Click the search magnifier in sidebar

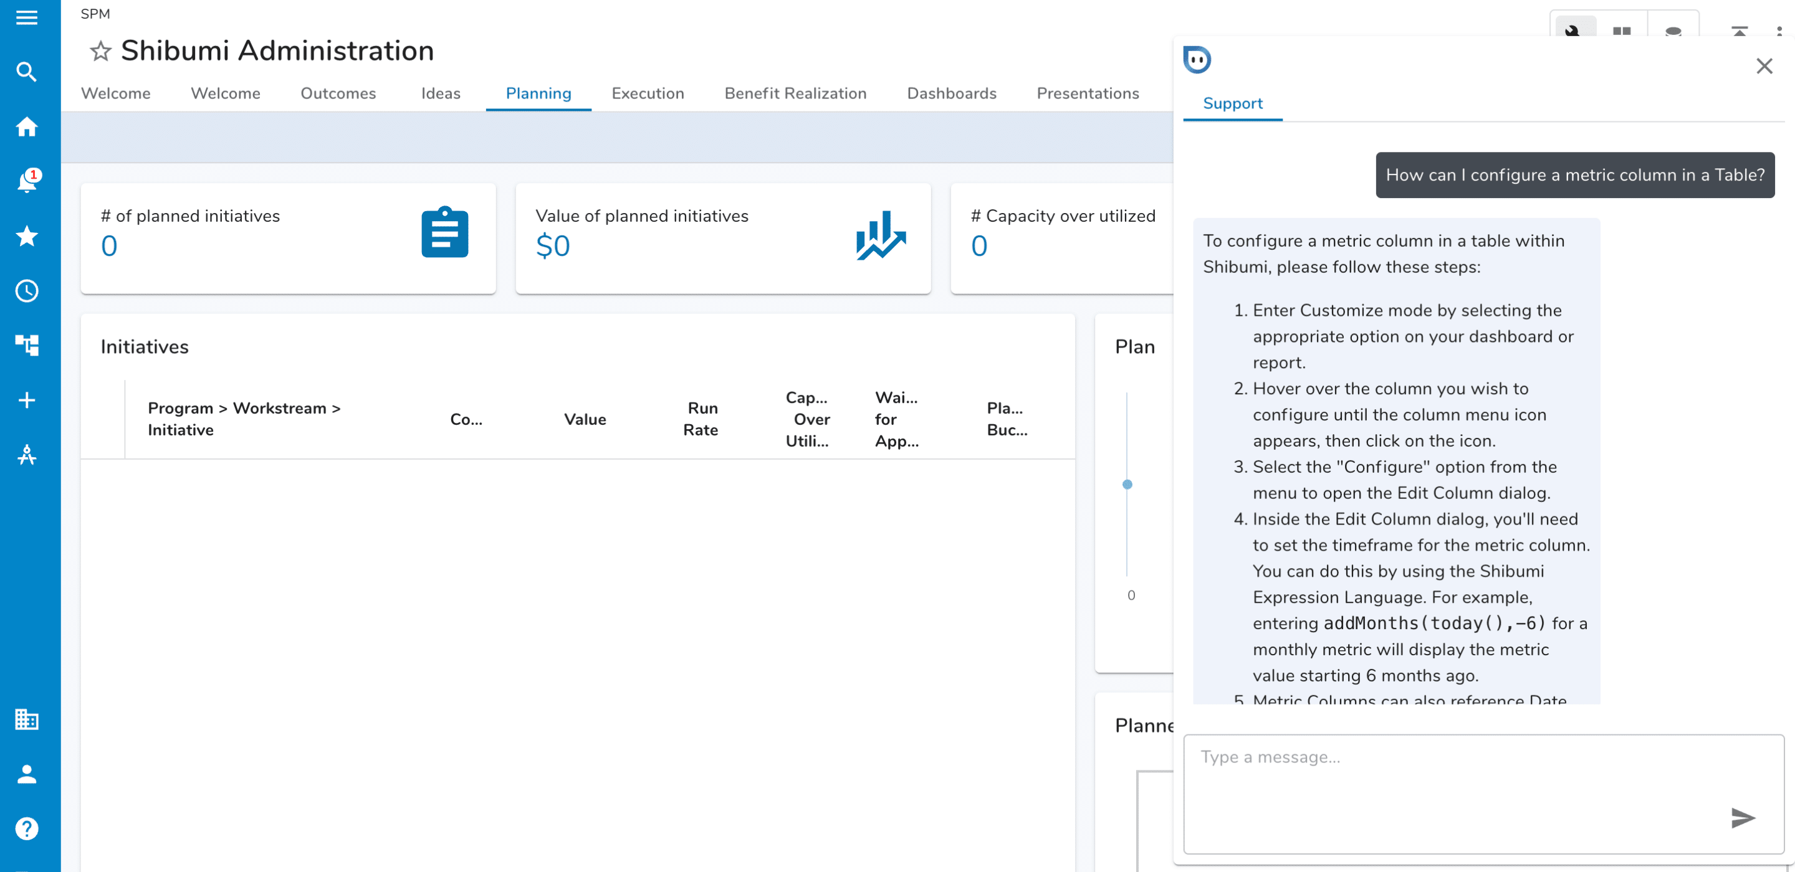(x=26, y=72)
